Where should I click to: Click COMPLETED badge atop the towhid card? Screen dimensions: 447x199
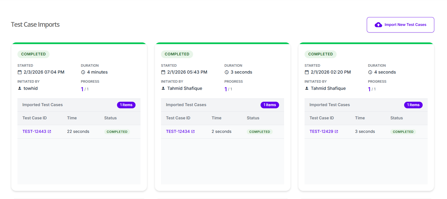pos(33,54)
